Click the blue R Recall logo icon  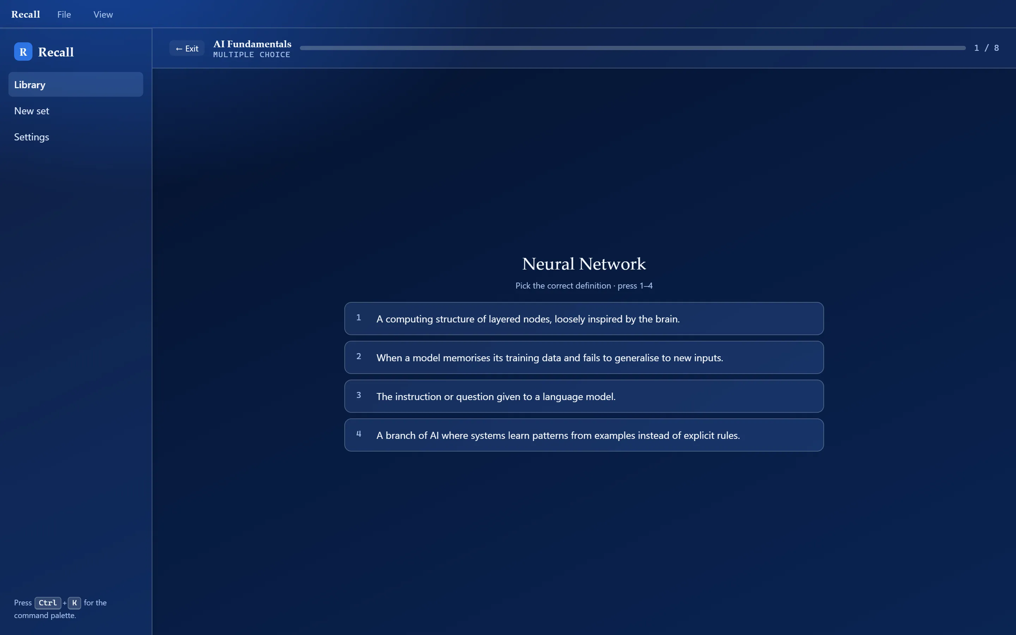(23, 52)
